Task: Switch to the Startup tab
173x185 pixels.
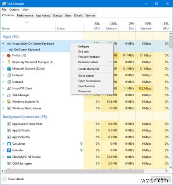Action: [58, 16]
